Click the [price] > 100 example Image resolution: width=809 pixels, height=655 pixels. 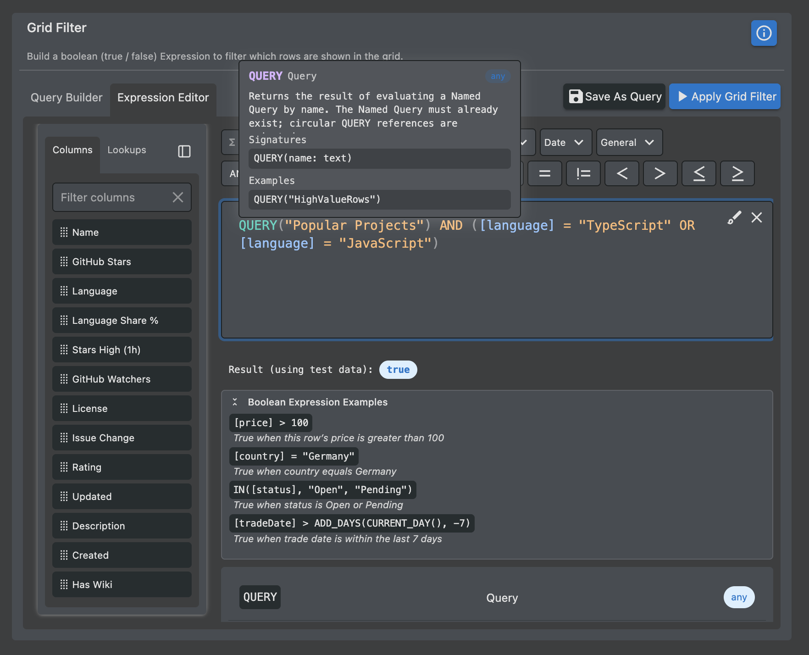click(271, 422)
